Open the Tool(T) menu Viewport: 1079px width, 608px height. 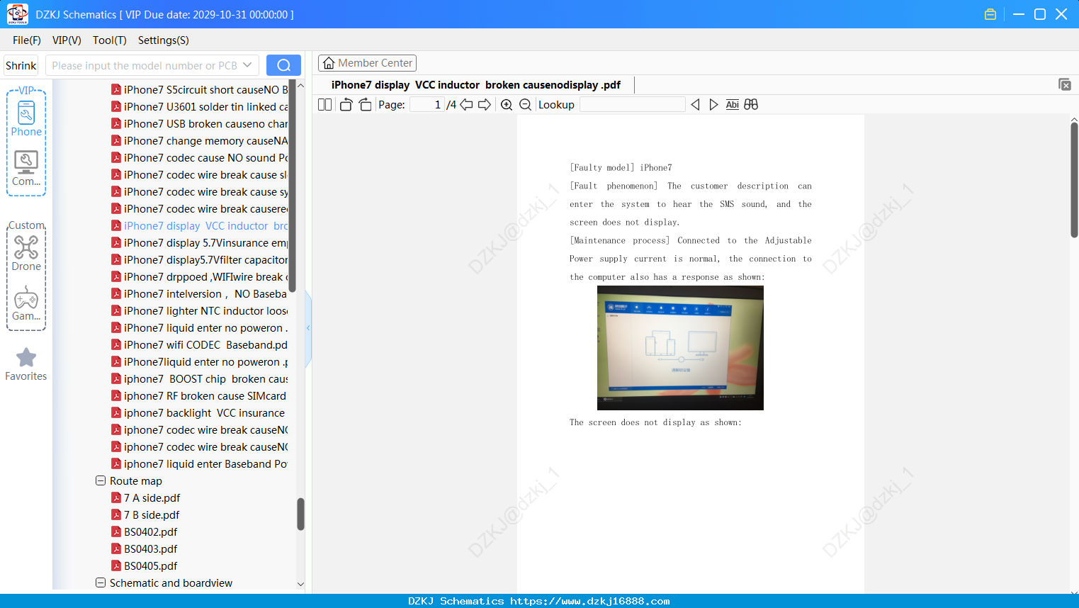pyautogui.click(x=109, y=40)
